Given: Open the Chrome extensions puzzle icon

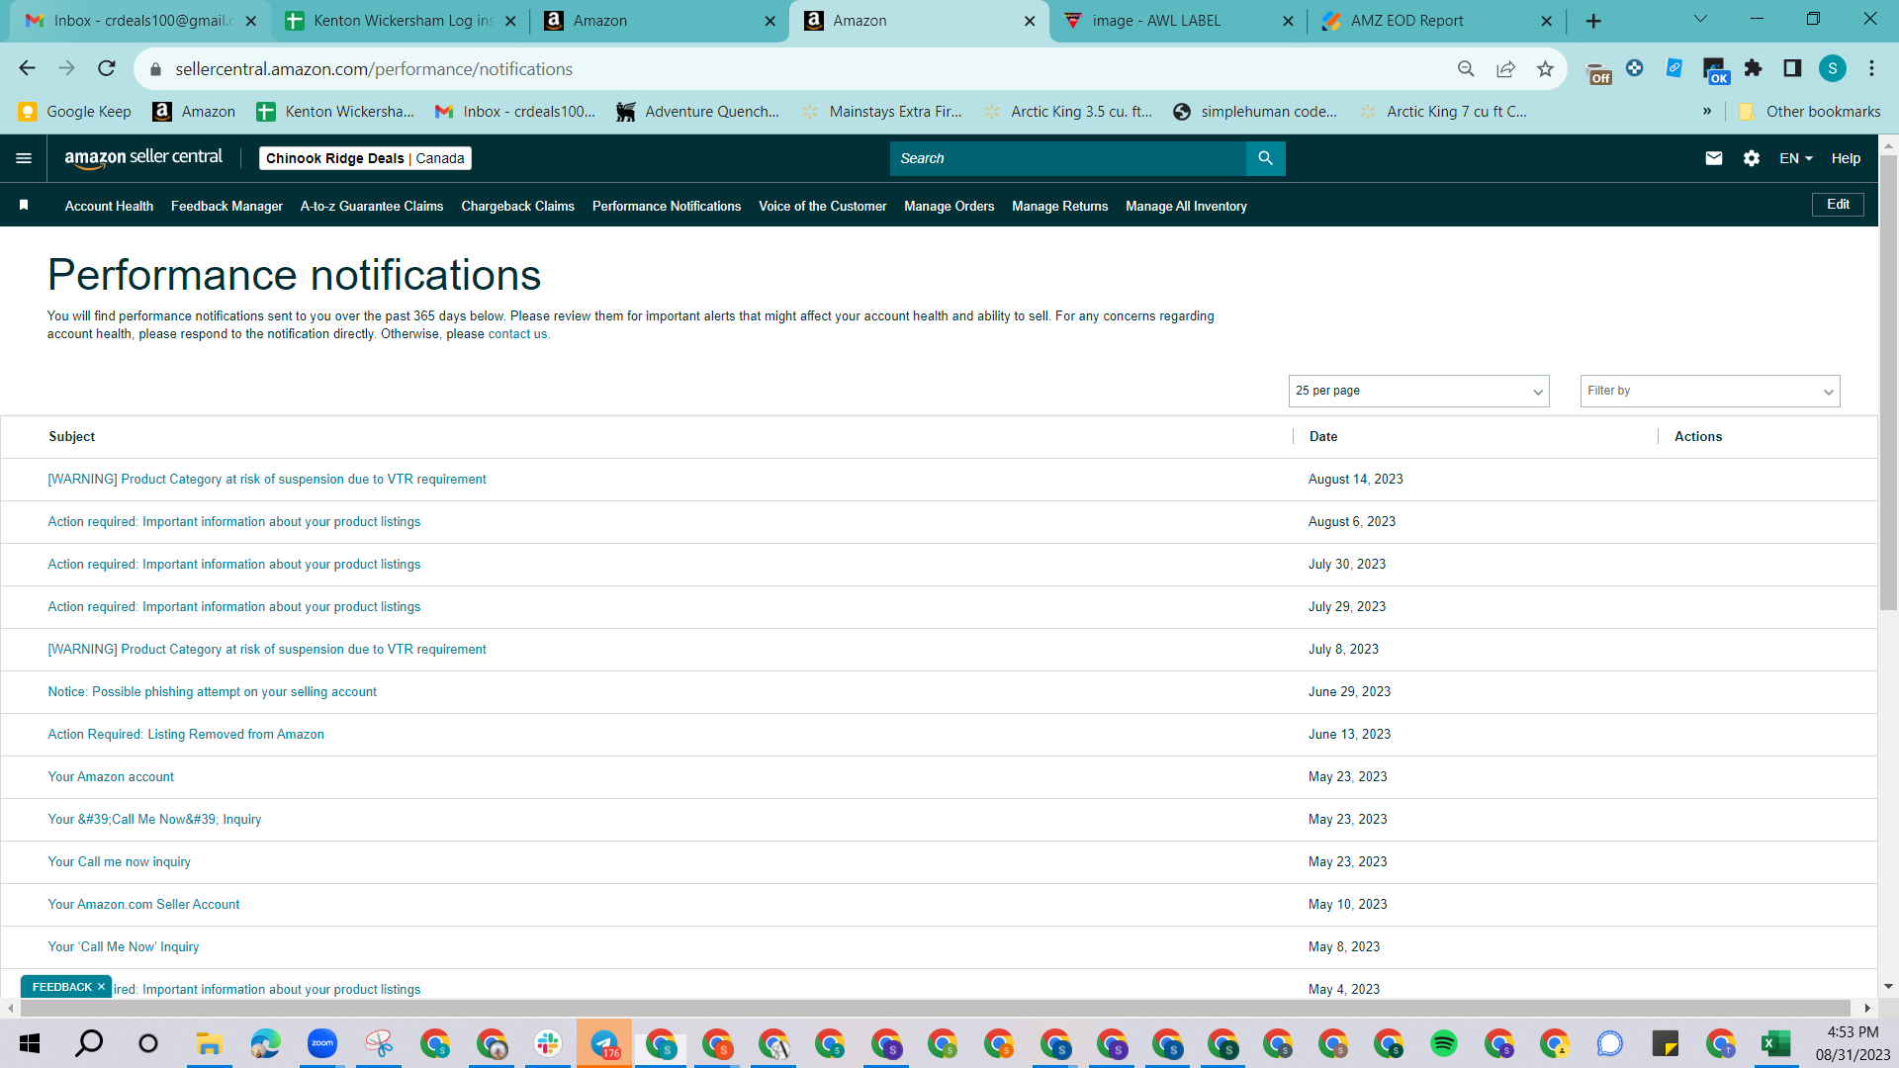Looking at the screenshot, I should point(1753,68).
